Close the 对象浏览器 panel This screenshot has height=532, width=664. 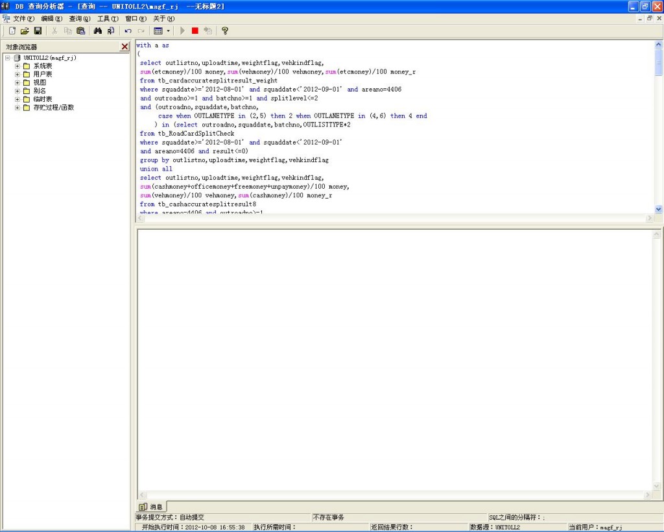[124, 47]
